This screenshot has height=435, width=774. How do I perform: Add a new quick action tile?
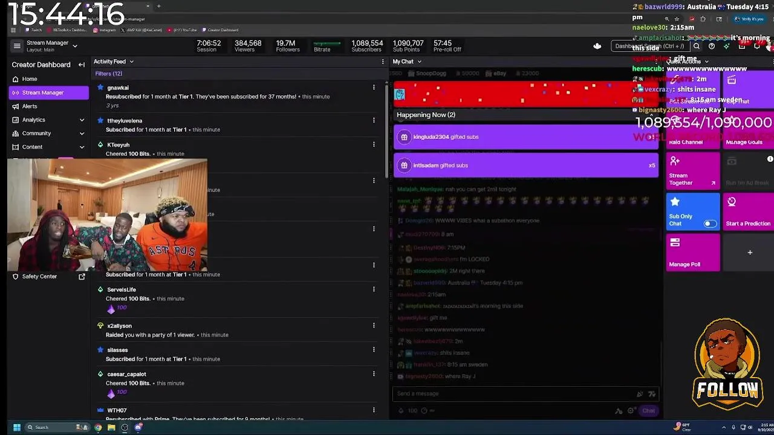coord(749,253)
